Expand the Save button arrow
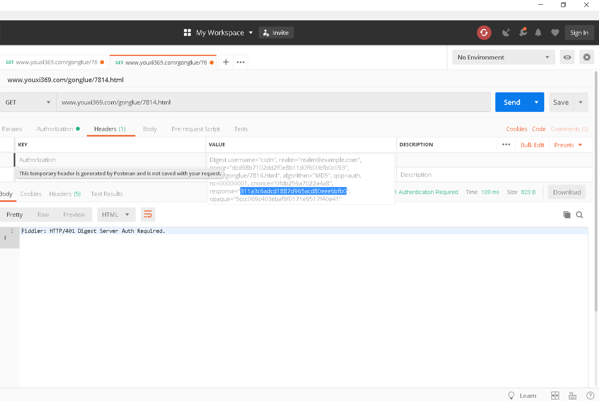The height and width of the screenshot is (401, 599). pyautogui.click(x=581, y=102)
